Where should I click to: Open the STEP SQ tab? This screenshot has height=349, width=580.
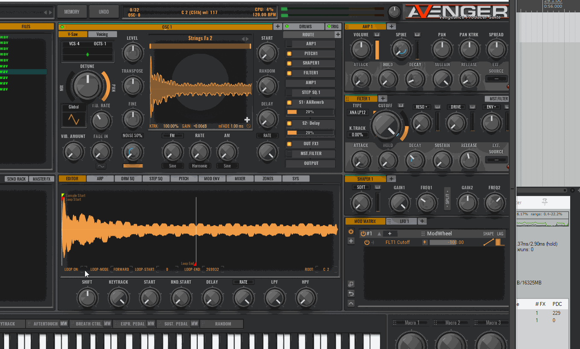pos(156,179)
